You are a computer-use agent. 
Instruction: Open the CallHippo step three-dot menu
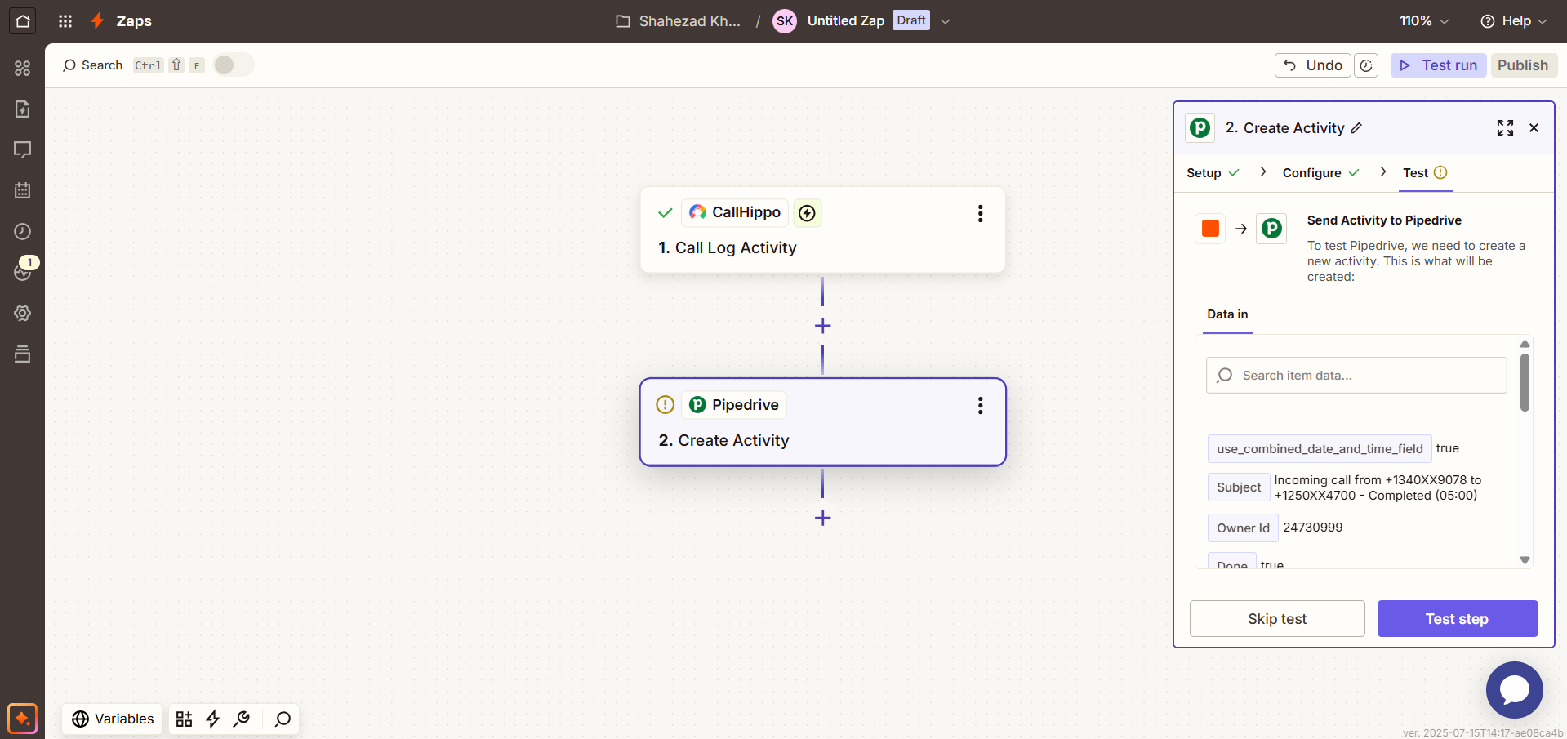(x=980, y=213)
